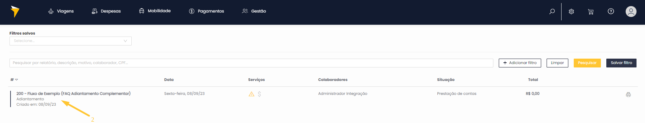This screenshot has height=123, width=645.
Task: Open the help question mark icon
Action: [611, 11]
